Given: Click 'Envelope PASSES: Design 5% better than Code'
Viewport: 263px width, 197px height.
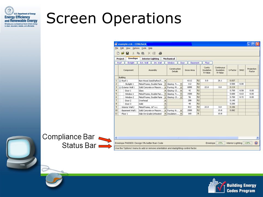Looking at the screenshot, I should (139, 143).
